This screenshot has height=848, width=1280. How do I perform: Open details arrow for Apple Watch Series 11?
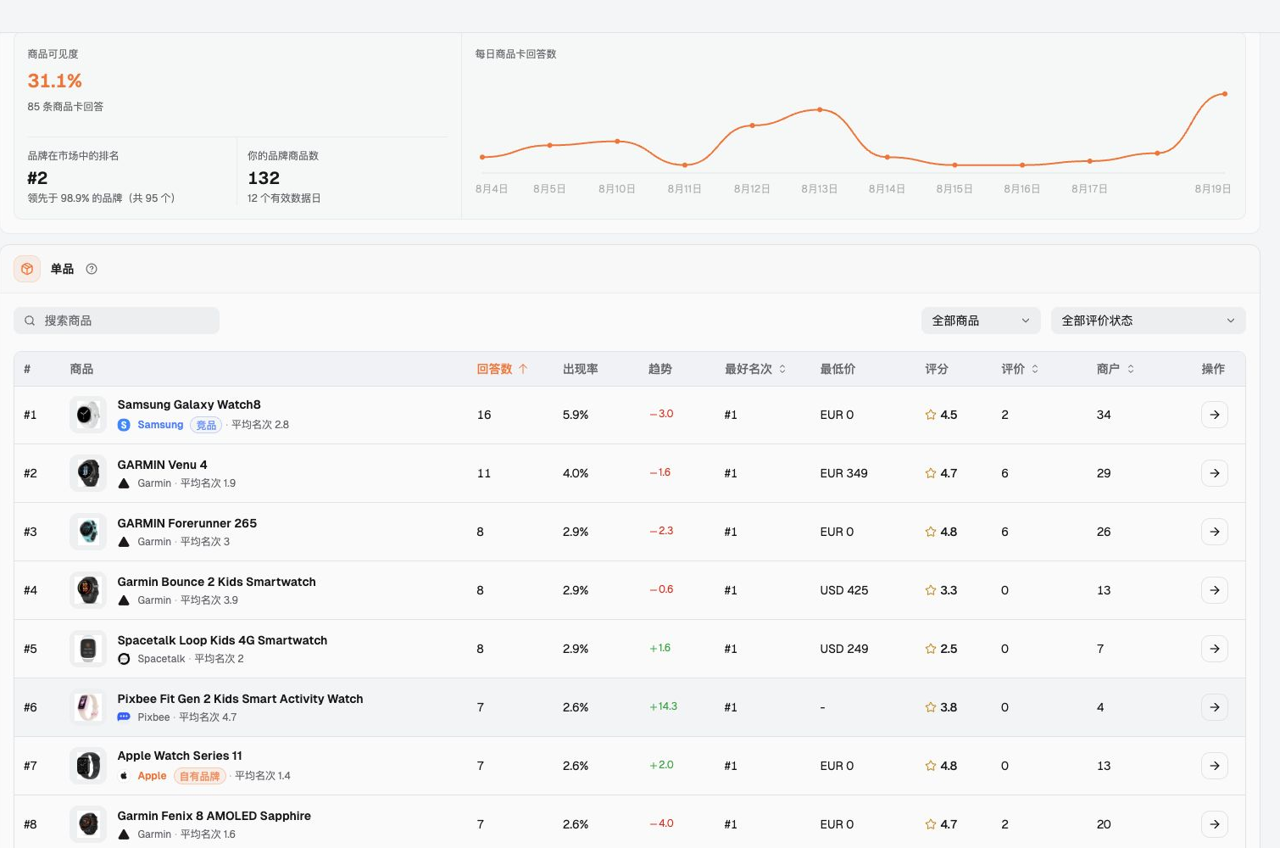(1215, 766)
